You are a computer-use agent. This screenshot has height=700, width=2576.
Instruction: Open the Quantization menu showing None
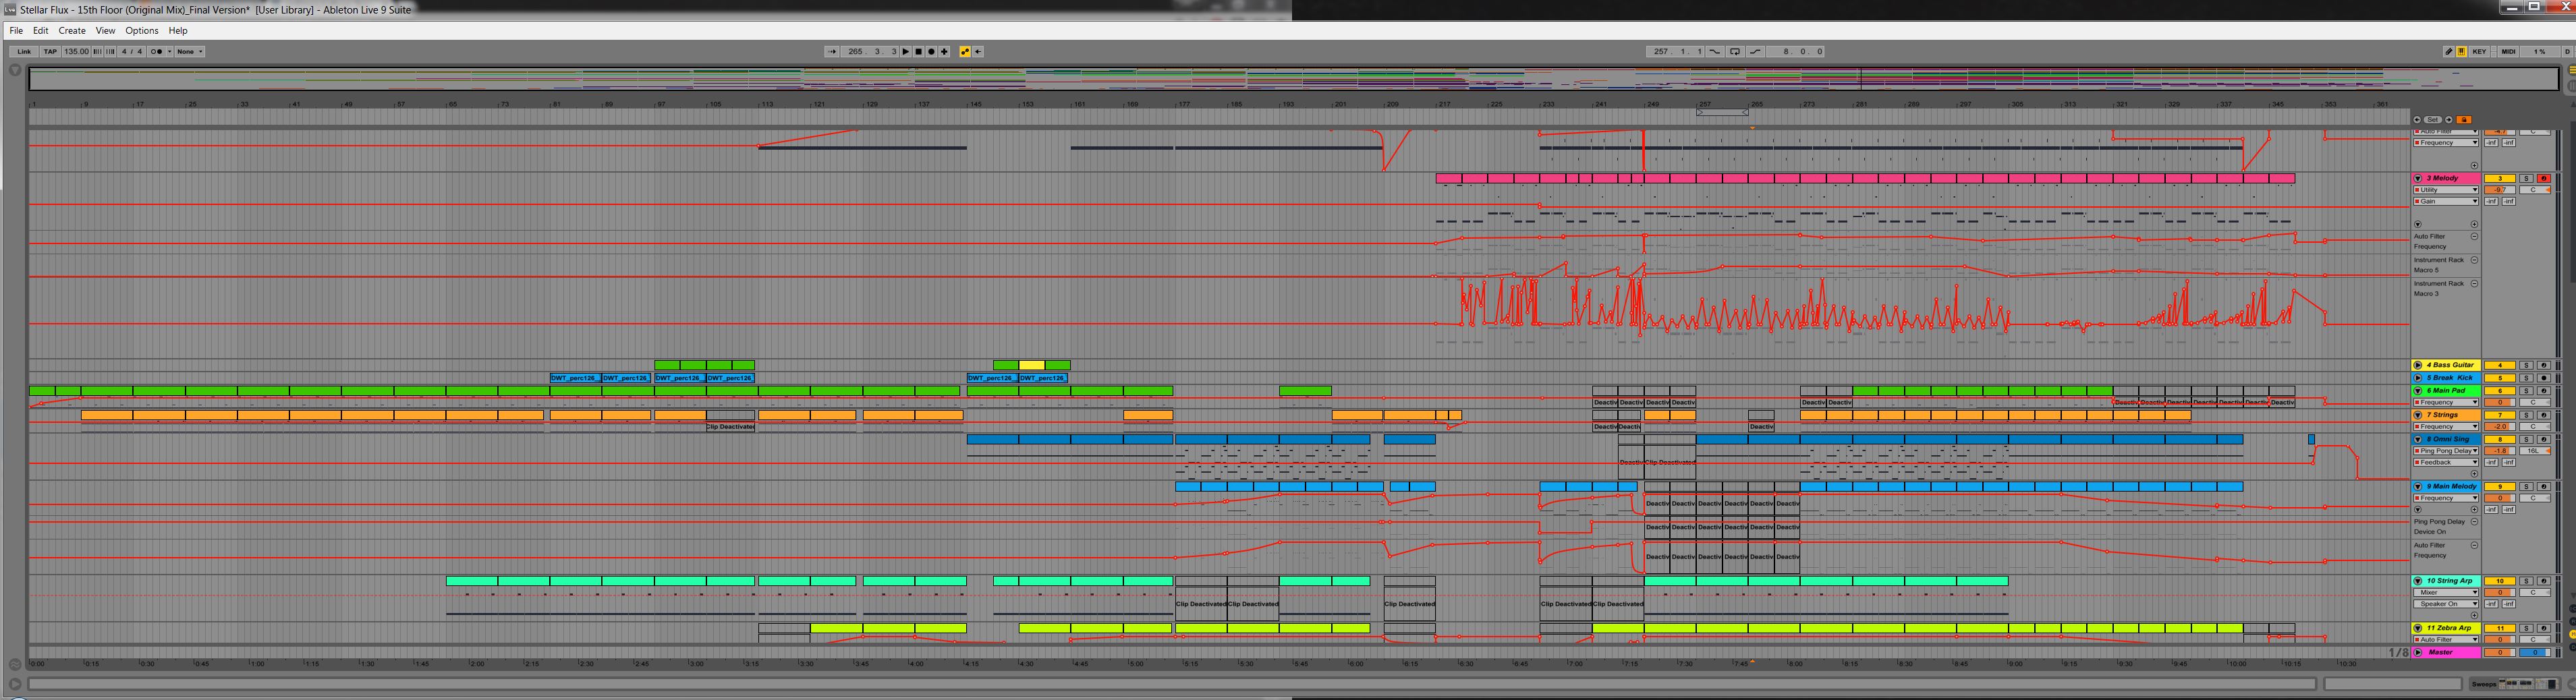190,52
